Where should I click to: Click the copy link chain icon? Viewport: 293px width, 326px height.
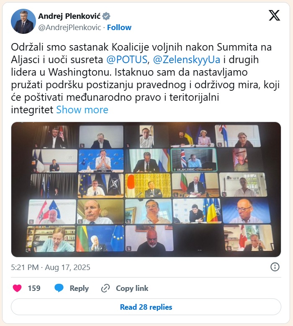pyautogui.click(x=105, y=288)
